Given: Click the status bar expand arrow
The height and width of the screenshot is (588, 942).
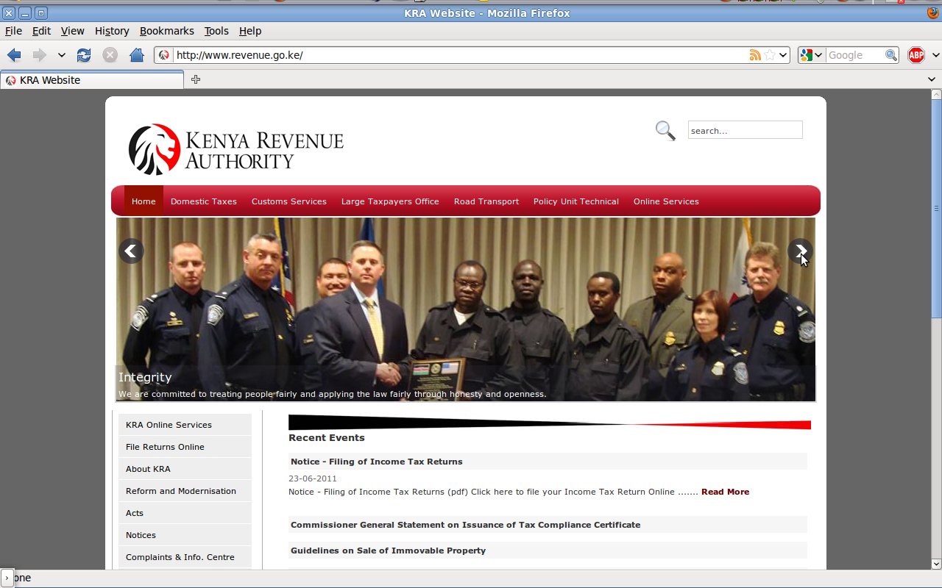Looking at the screenshot, I should pos(7,578).
